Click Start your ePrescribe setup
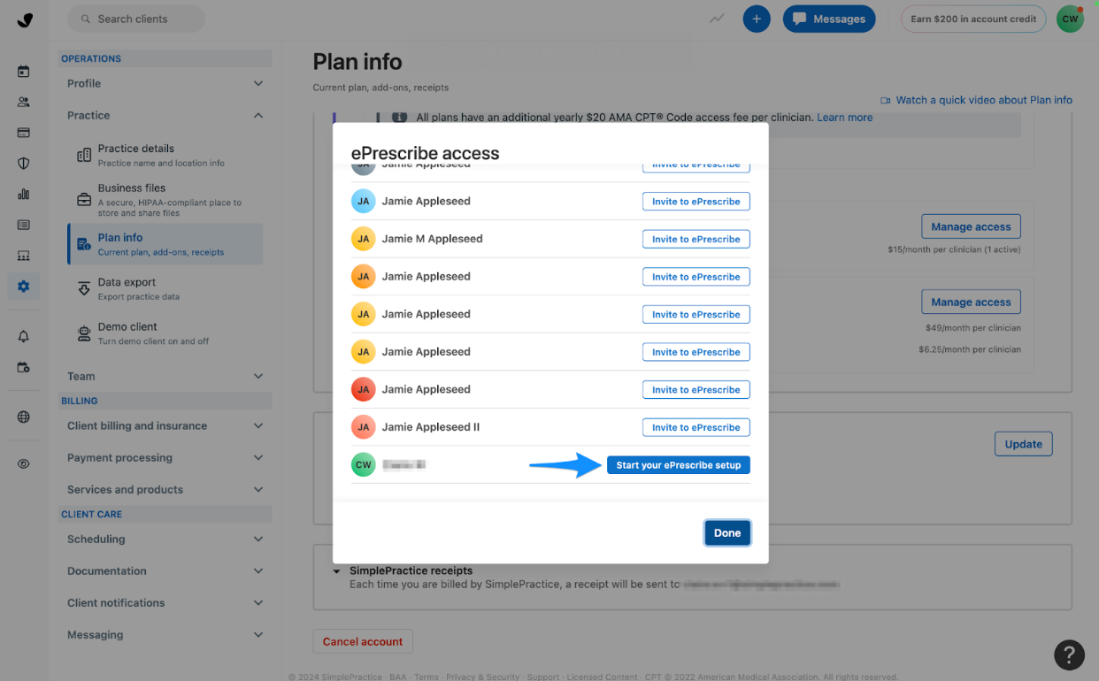Viewport: 1099px width, 681px height. point(678,464)
